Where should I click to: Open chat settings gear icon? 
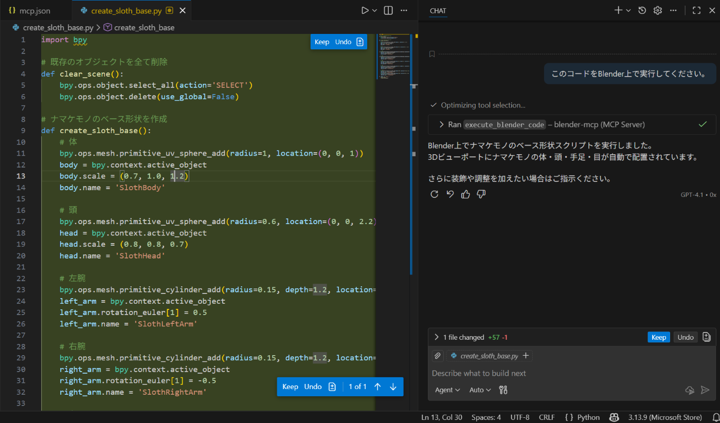657,10
